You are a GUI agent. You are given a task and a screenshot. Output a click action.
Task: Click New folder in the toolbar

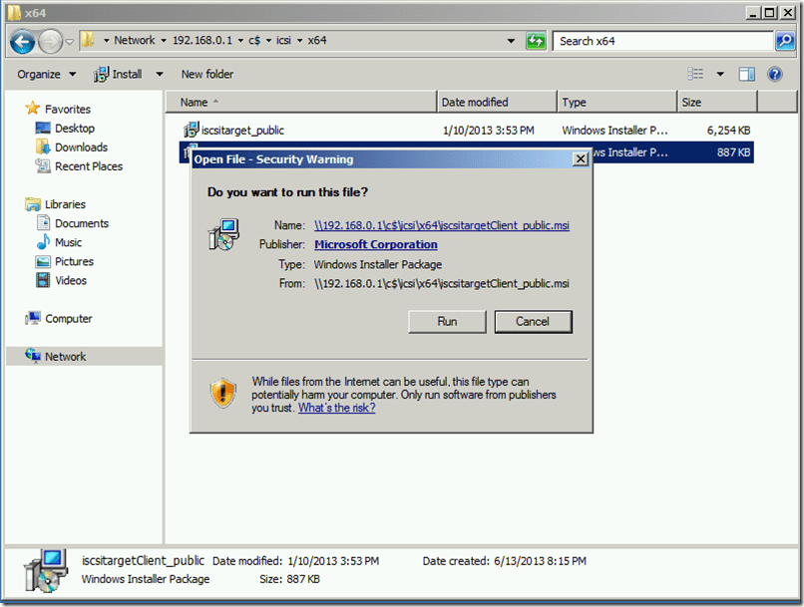[x=207, y=74]
